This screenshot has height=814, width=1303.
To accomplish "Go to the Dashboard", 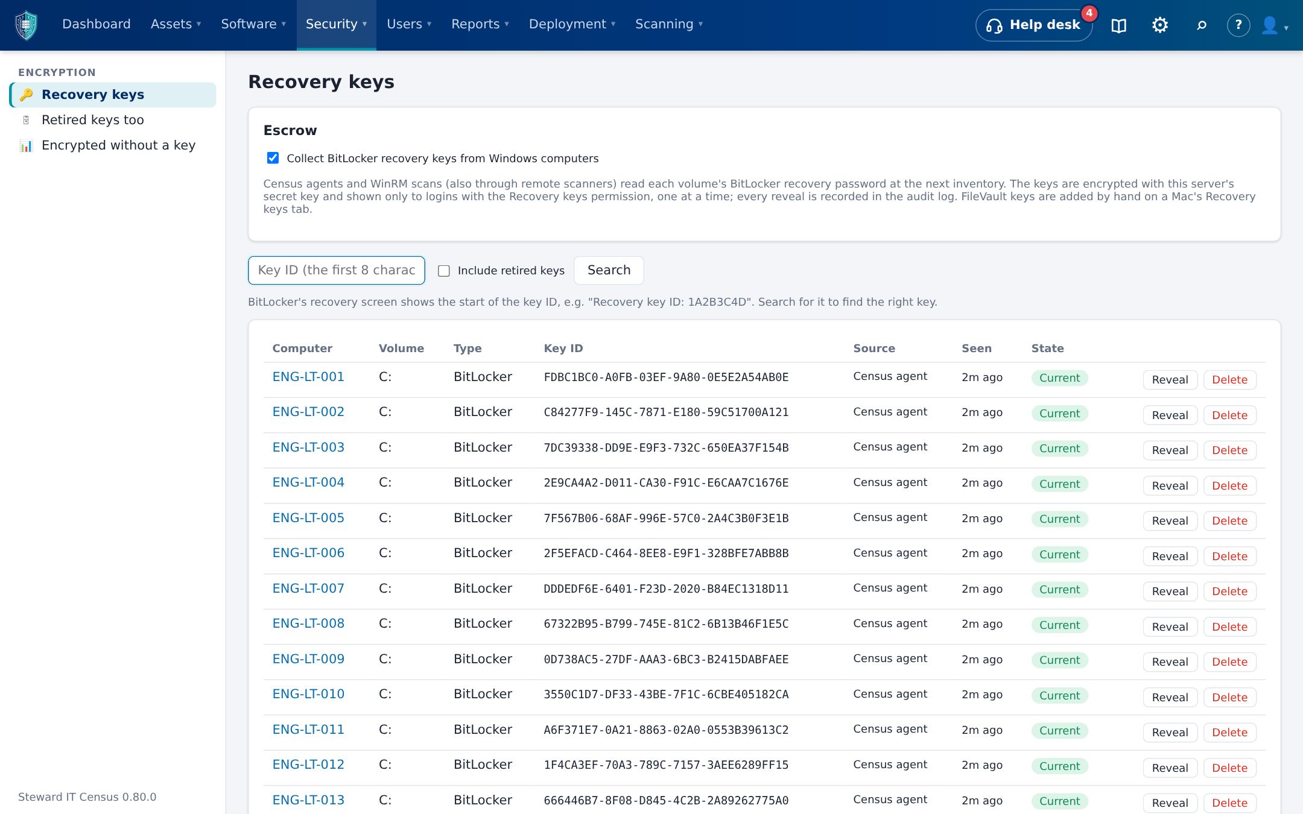I will [x=97, y=24].
